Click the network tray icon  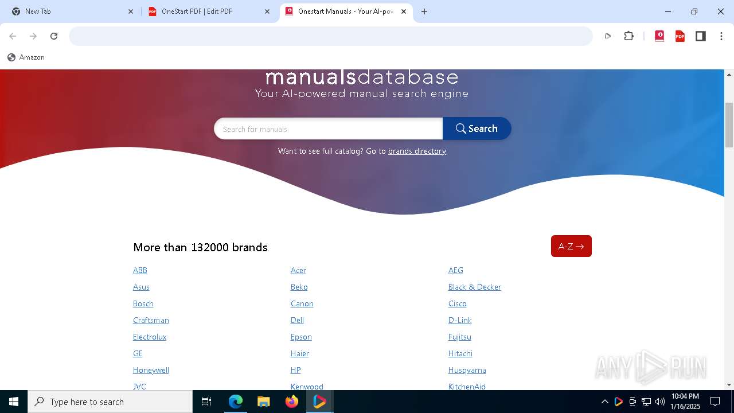click(x=646, y=402)
